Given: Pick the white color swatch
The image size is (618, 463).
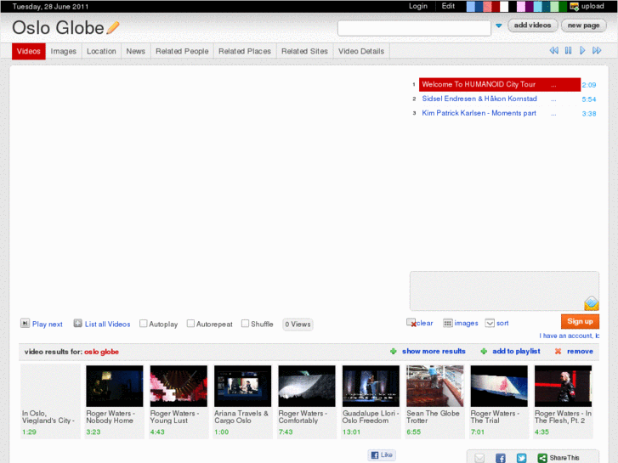Looking at the screenshot, I should coord(504,6).
